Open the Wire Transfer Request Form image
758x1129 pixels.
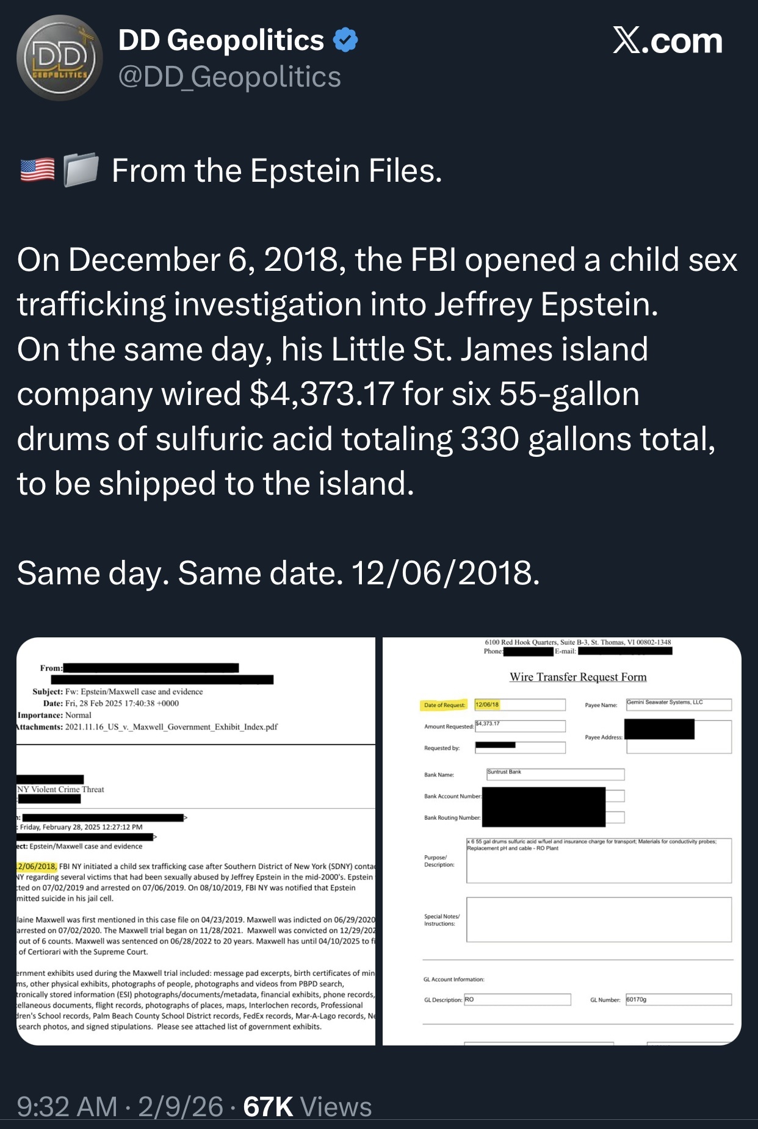point(561,840)
